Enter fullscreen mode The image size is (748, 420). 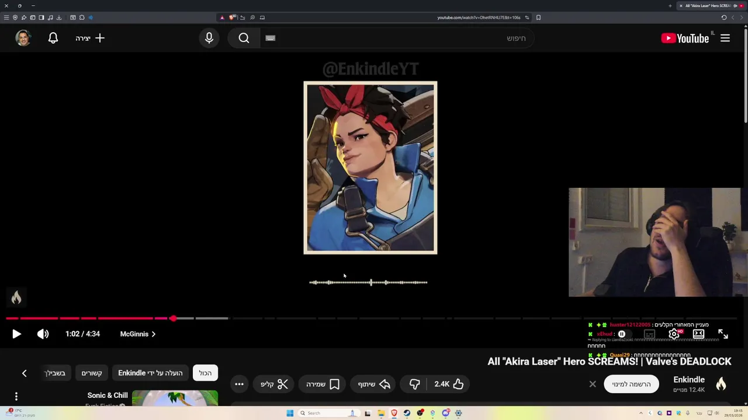tap(723, 334)
